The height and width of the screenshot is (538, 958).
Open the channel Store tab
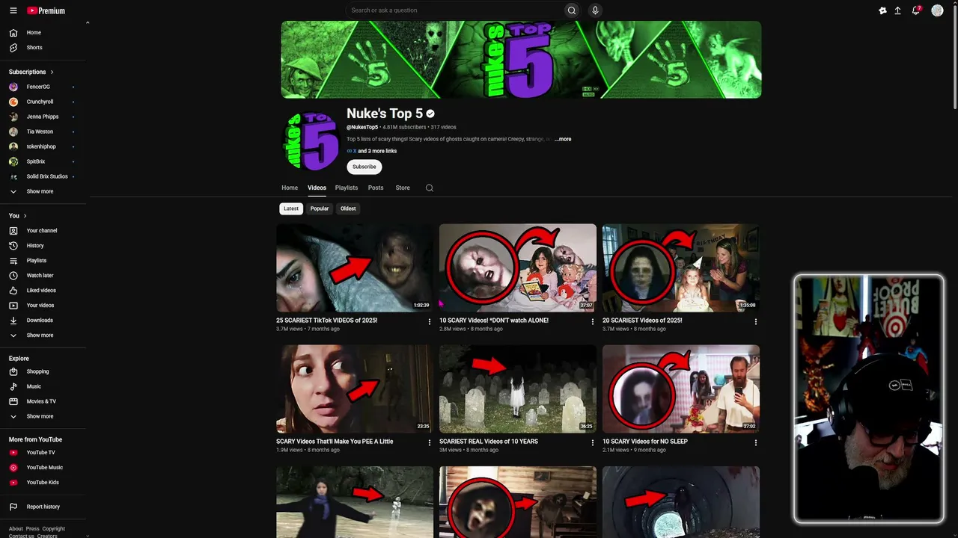coord(403,188)
